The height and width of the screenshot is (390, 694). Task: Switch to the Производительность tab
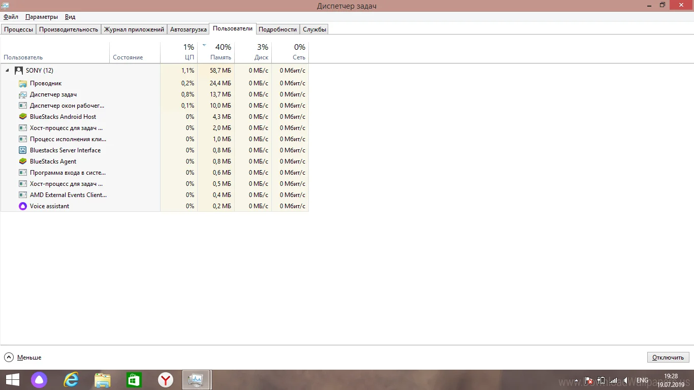(x=69, y=29)
